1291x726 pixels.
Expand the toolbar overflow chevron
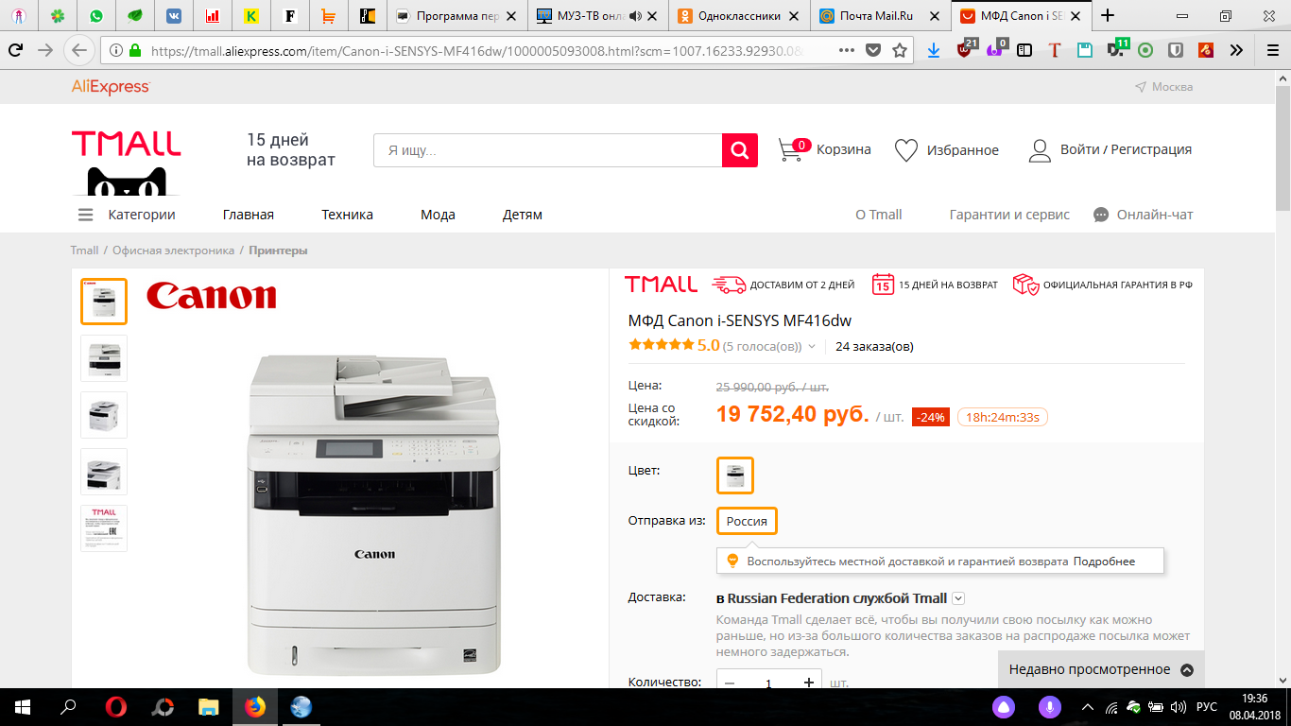click(1236, 50)
